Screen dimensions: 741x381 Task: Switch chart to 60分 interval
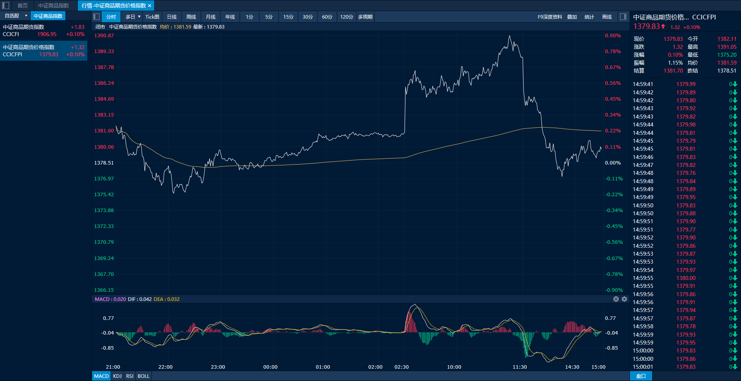(327, 17)
